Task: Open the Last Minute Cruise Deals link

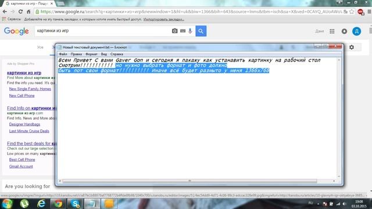Action: pos(29,131)
